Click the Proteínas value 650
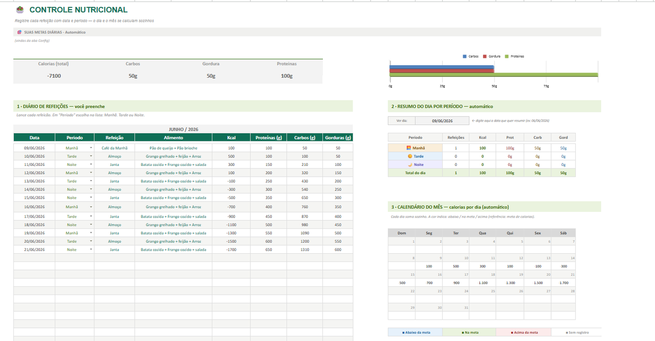 coord(269,250)
